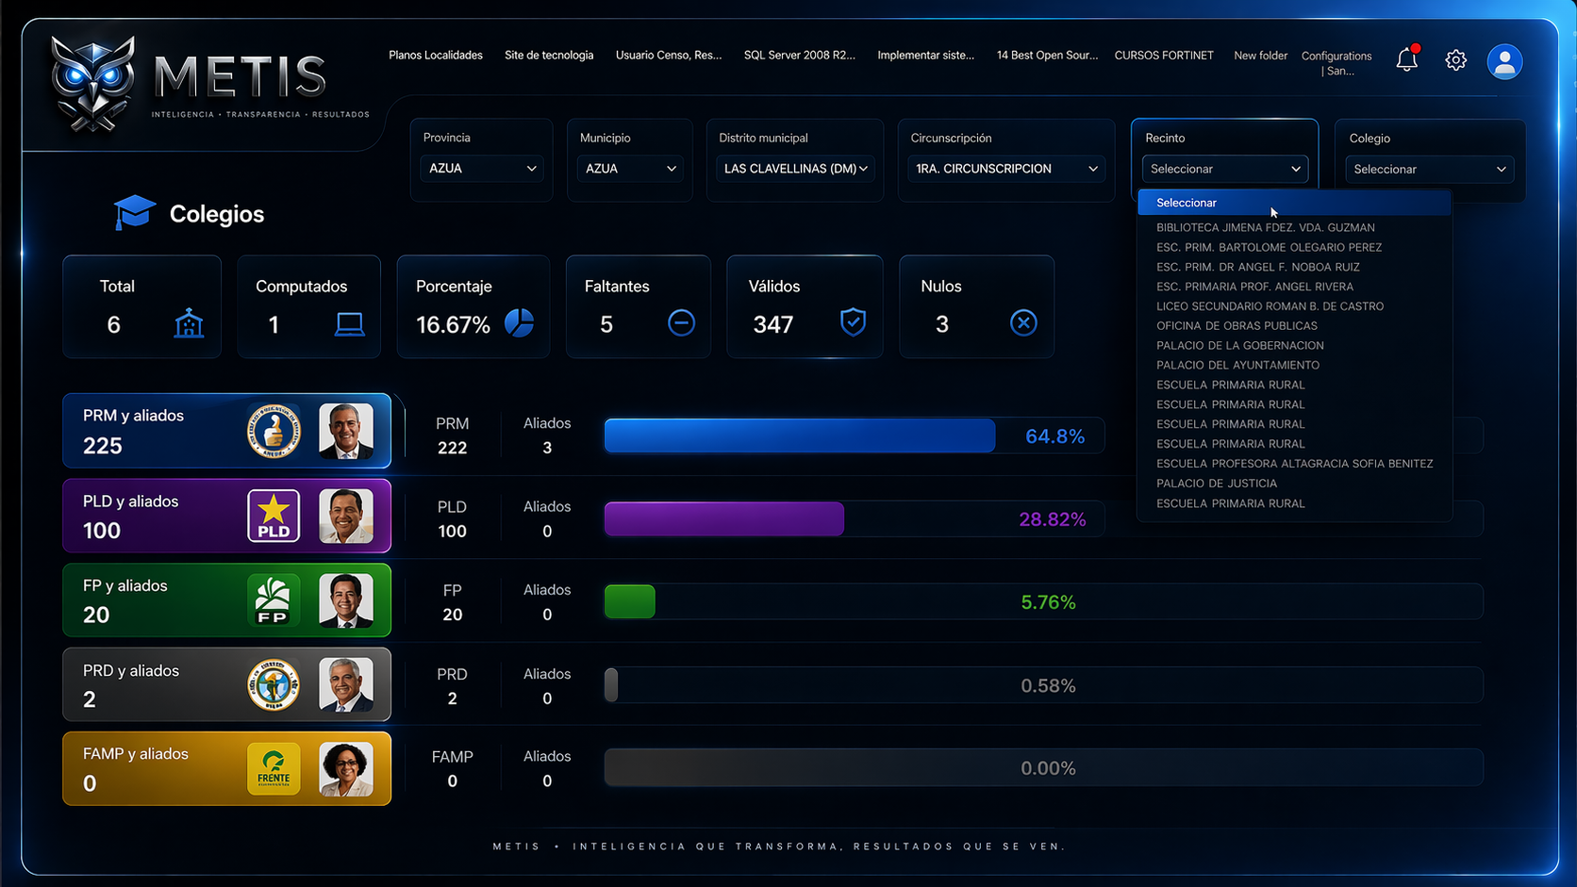Click the shield check icon in Válidos
Screen dimensions: 1577x887
coord(853,322)
